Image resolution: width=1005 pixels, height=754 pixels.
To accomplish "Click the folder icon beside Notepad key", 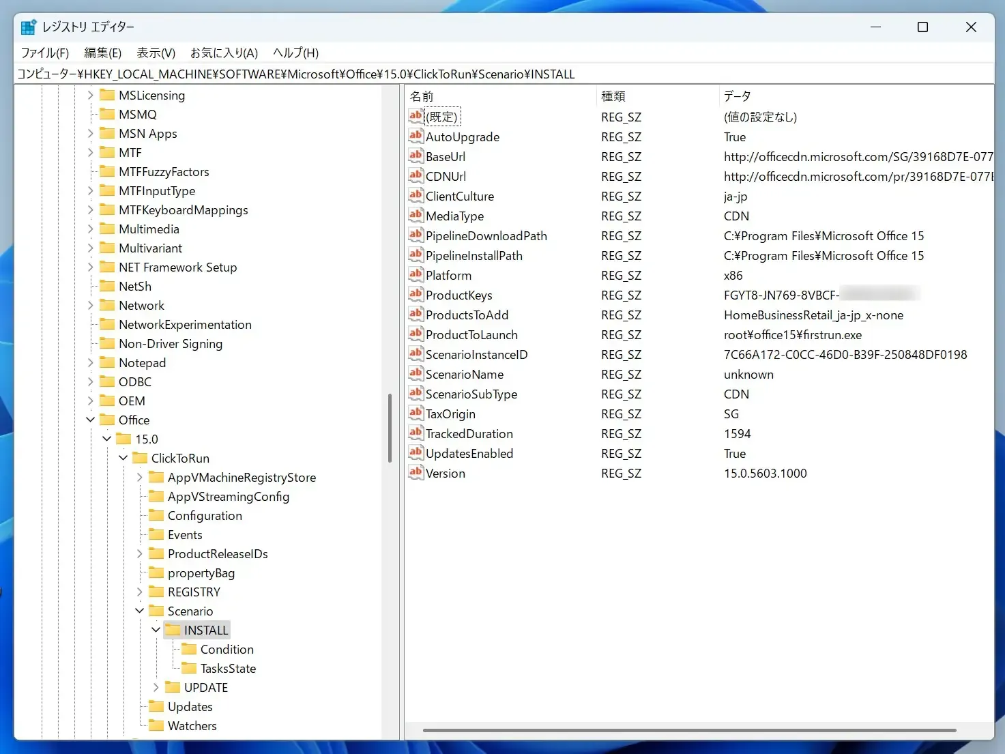I will [x=107, y=362].
